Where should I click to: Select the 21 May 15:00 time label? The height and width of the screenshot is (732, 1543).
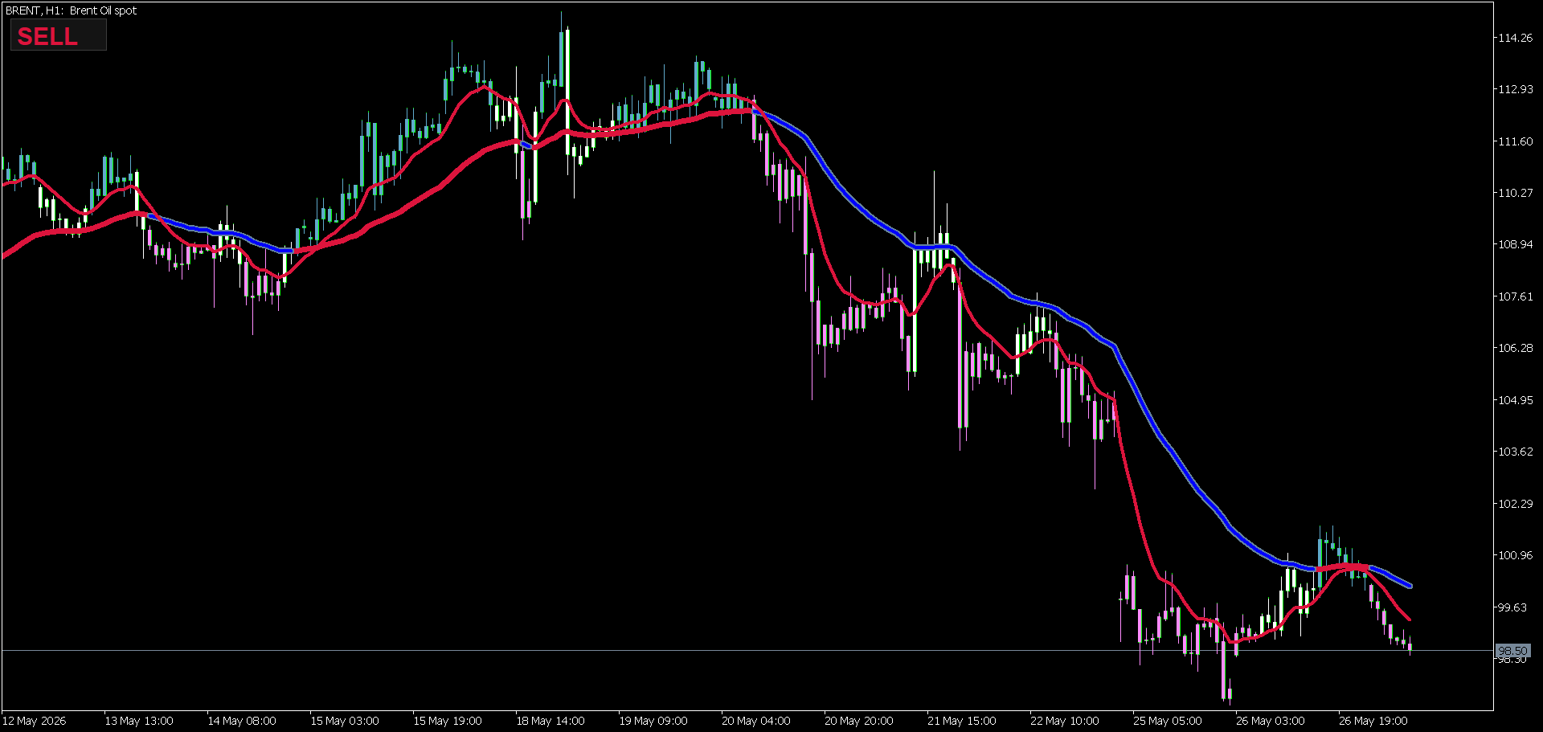(x=962, y=721)
